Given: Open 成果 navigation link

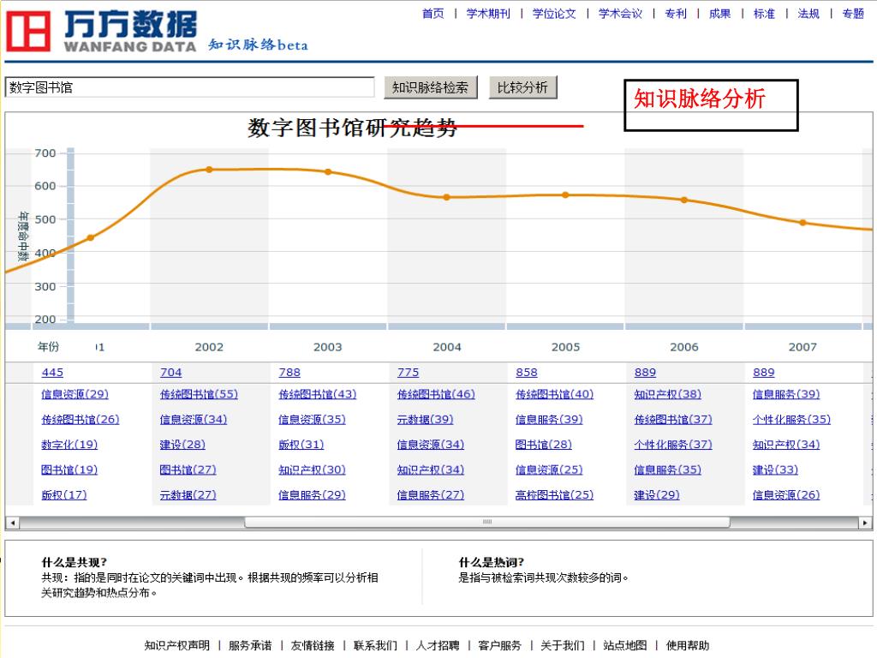Looking at the screenshot, I should [x=719, y=14].
